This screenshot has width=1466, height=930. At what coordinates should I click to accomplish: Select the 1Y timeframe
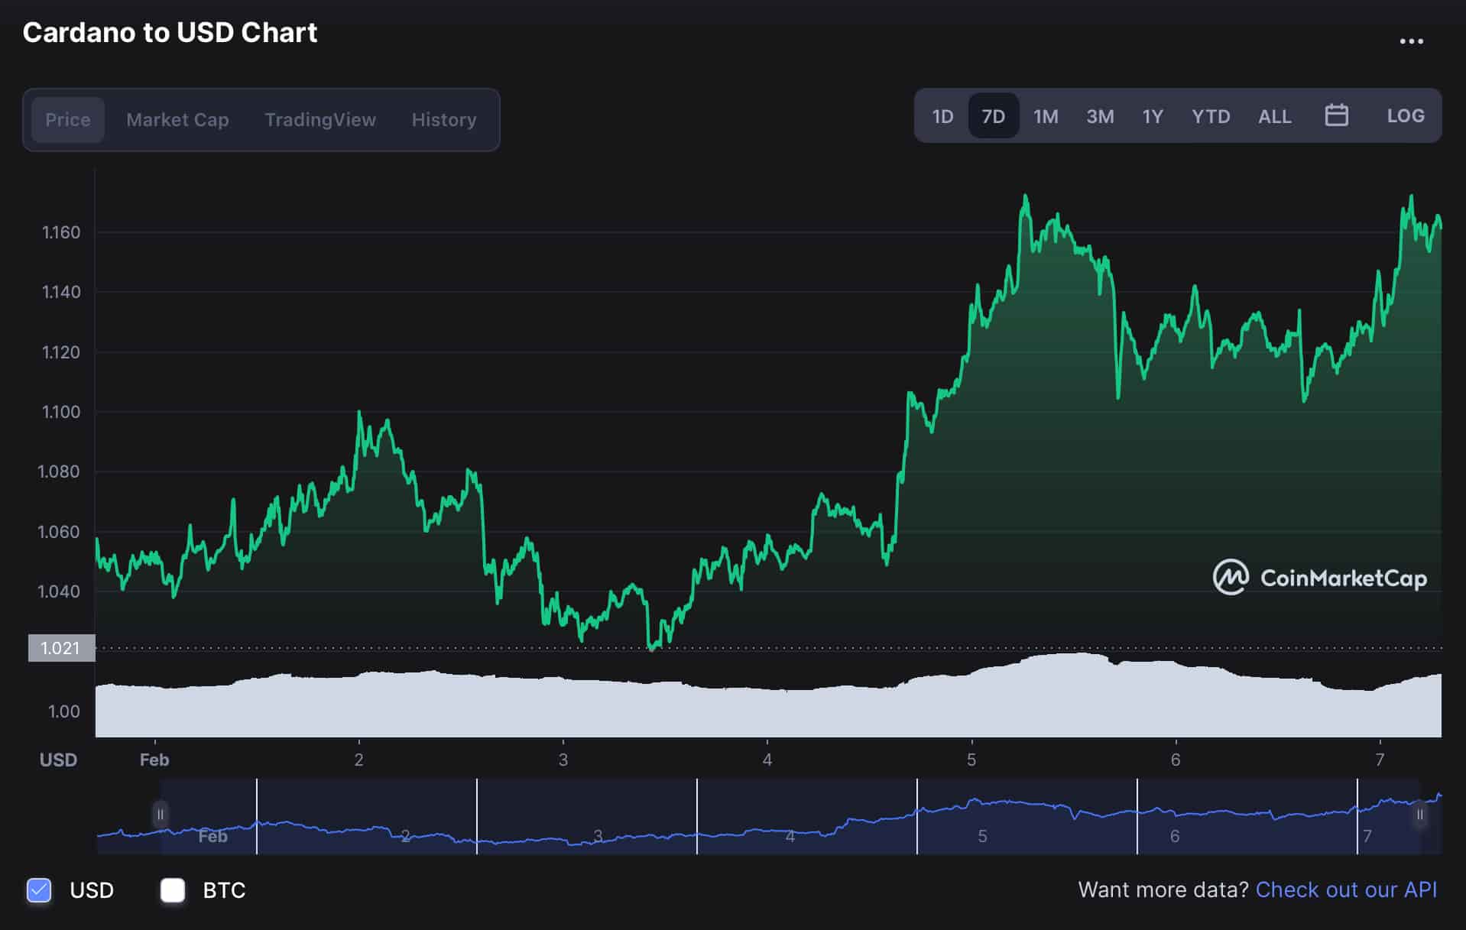coord(1153,115)
